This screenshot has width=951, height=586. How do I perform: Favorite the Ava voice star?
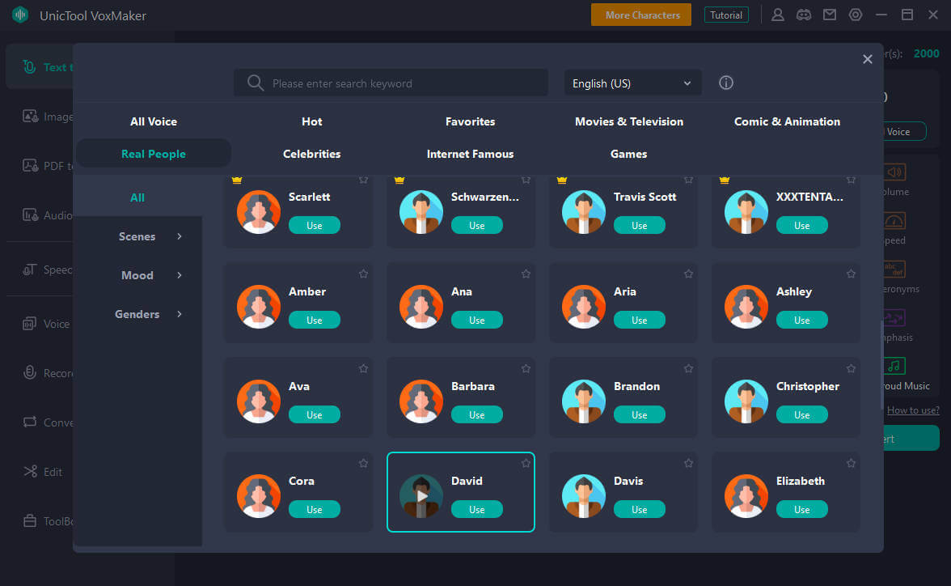[363, 368]
